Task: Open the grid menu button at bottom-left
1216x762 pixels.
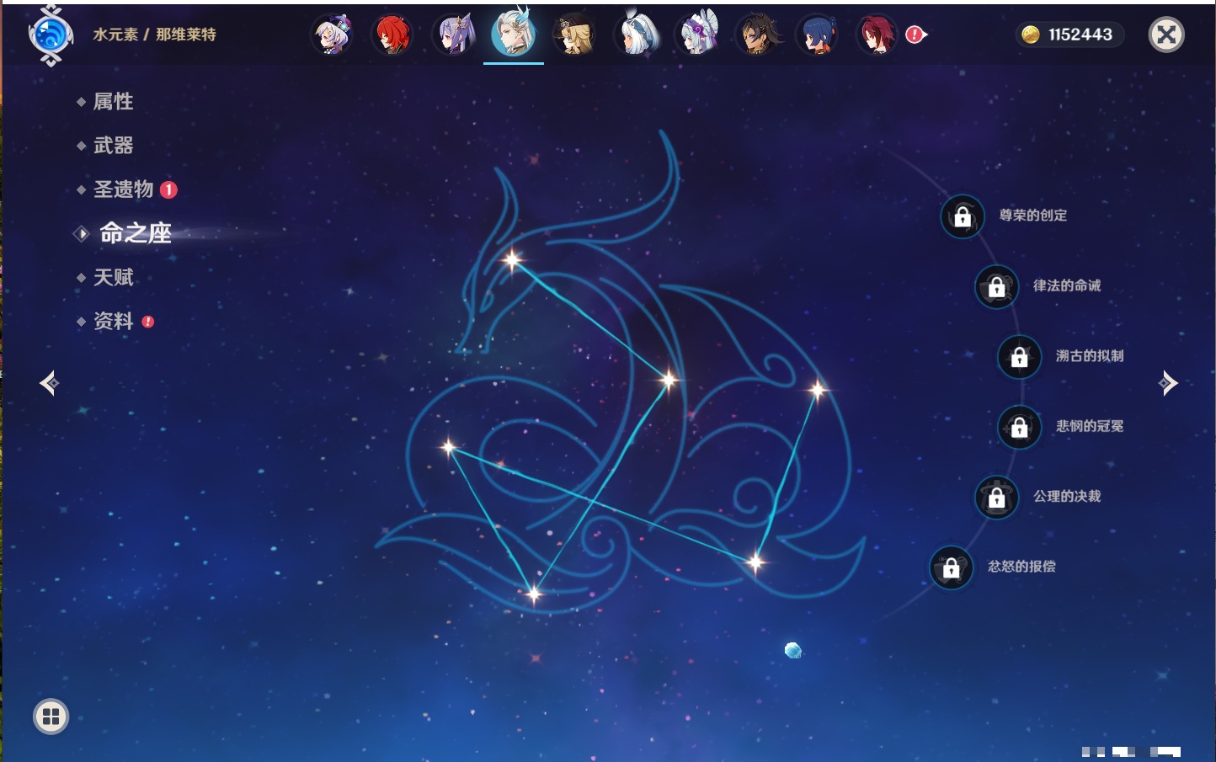Action: tap(51, 717)
